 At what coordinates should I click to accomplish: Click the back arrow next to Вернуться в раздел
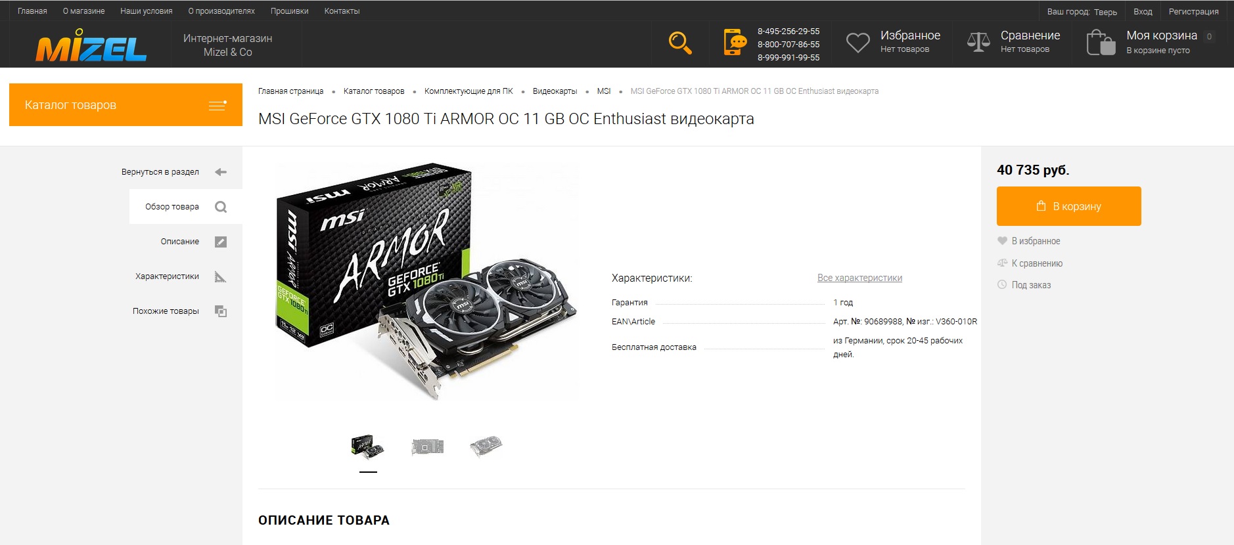point(221,172)
